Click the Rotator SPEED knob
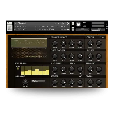The image size is (114, 114). point(63,82)
